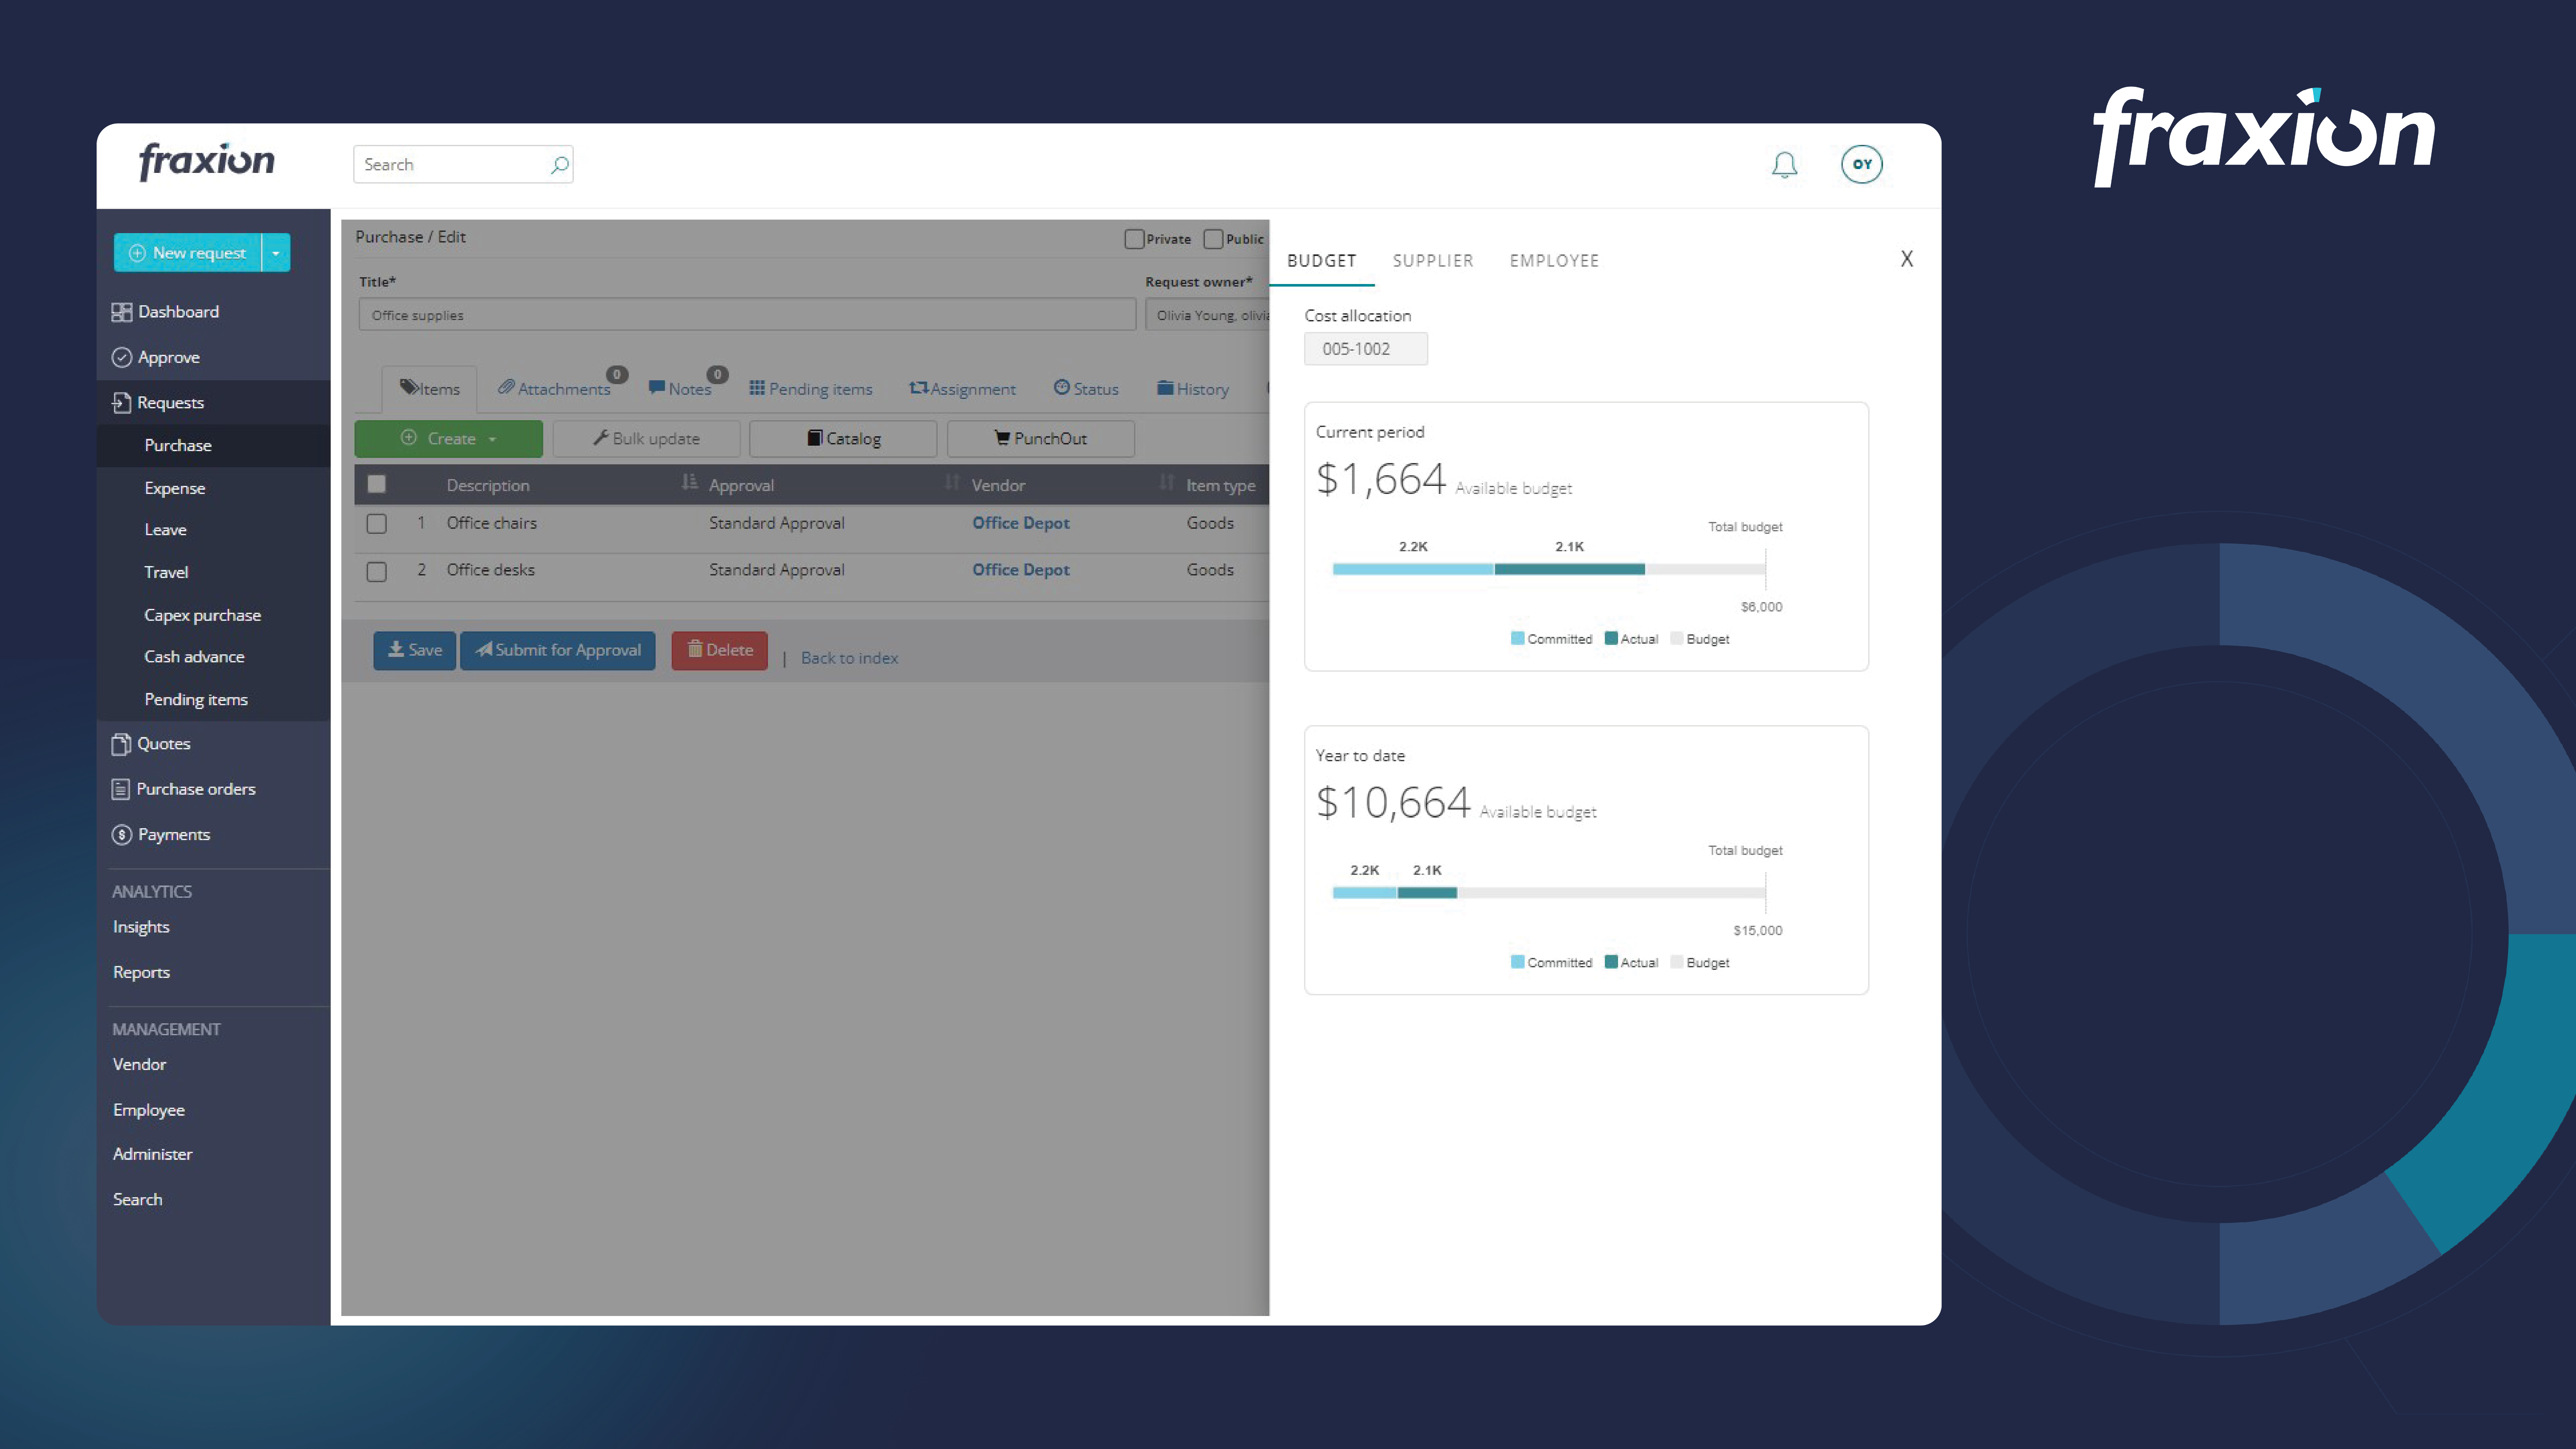Open the PunchOut cart button
The image size is (2576, 1449).
(1040, 438)
